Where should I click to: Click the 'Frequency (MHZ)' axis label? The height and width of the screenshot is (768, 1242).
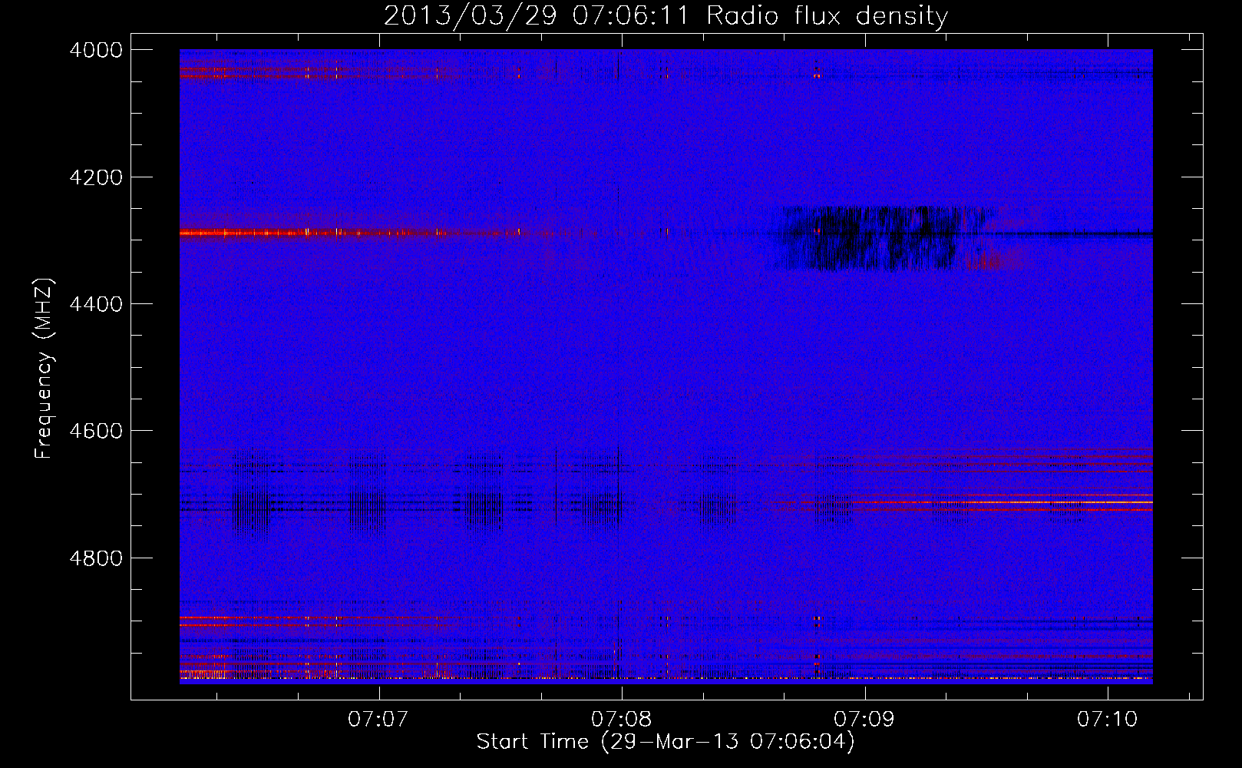45,369
